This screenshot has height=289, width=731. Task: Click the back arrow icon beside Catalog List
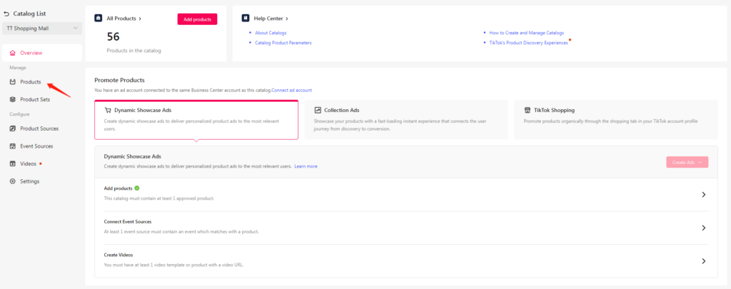click(x=6, y=14)
